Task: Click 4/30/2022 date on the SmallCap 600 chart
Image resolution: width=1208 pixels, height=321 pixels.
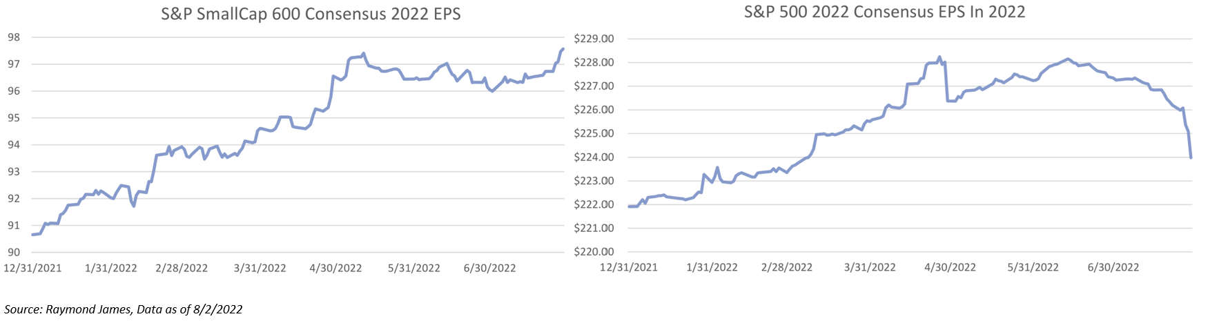Action: (x=335, y=268)
